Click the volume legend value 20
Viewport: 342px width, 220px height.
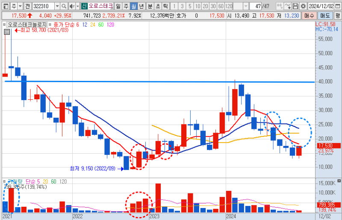click(x=45, y=181)
